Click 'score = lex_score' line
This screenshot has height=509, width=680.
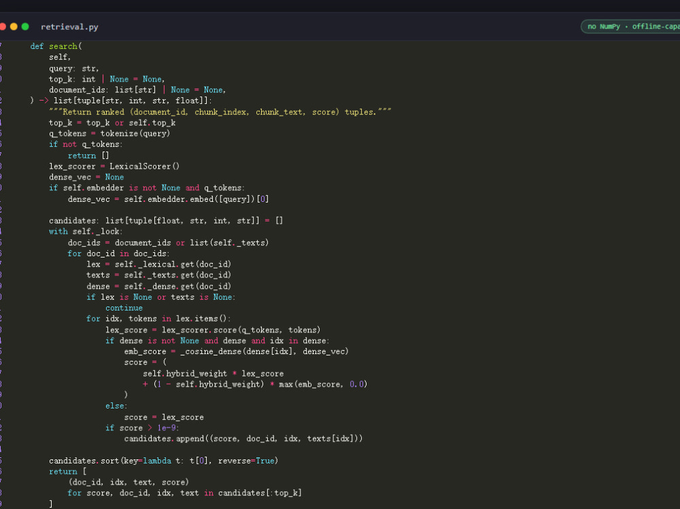tap(164, 417)
